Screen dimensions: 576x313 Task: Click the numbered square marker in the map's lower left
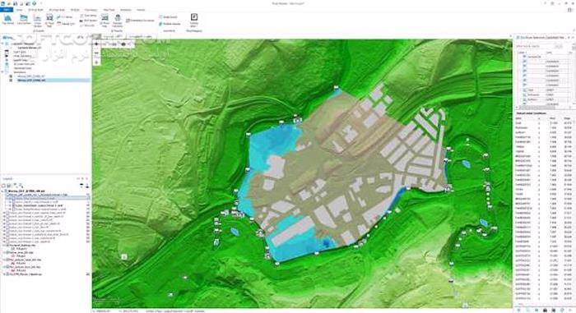[124, 257]
